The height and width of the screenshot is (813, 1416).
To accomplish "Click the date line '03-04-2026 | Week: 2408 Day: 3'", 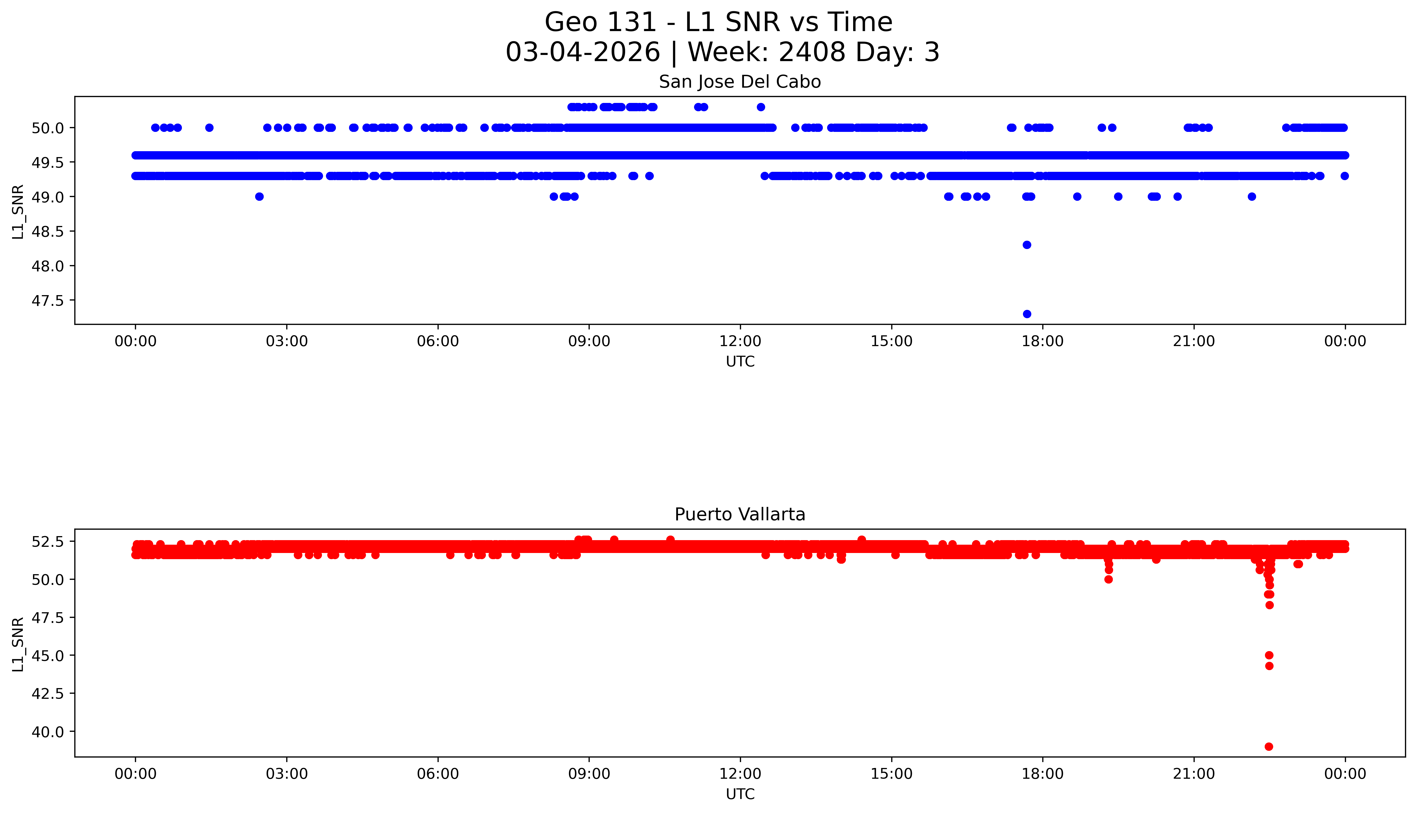I will 722,53.
